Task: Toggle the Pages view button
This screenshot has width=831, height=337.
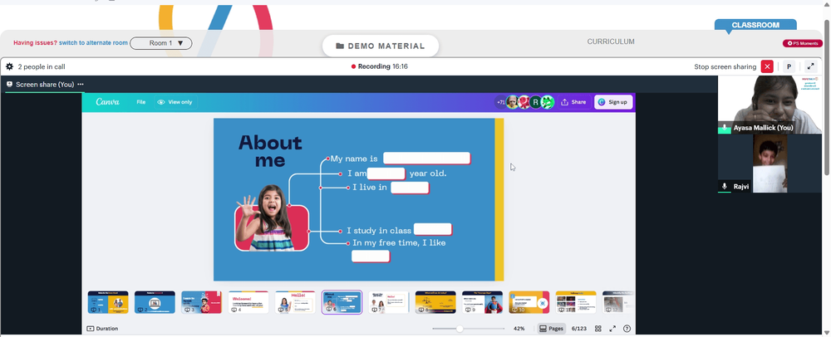Action: click(551, 329)
